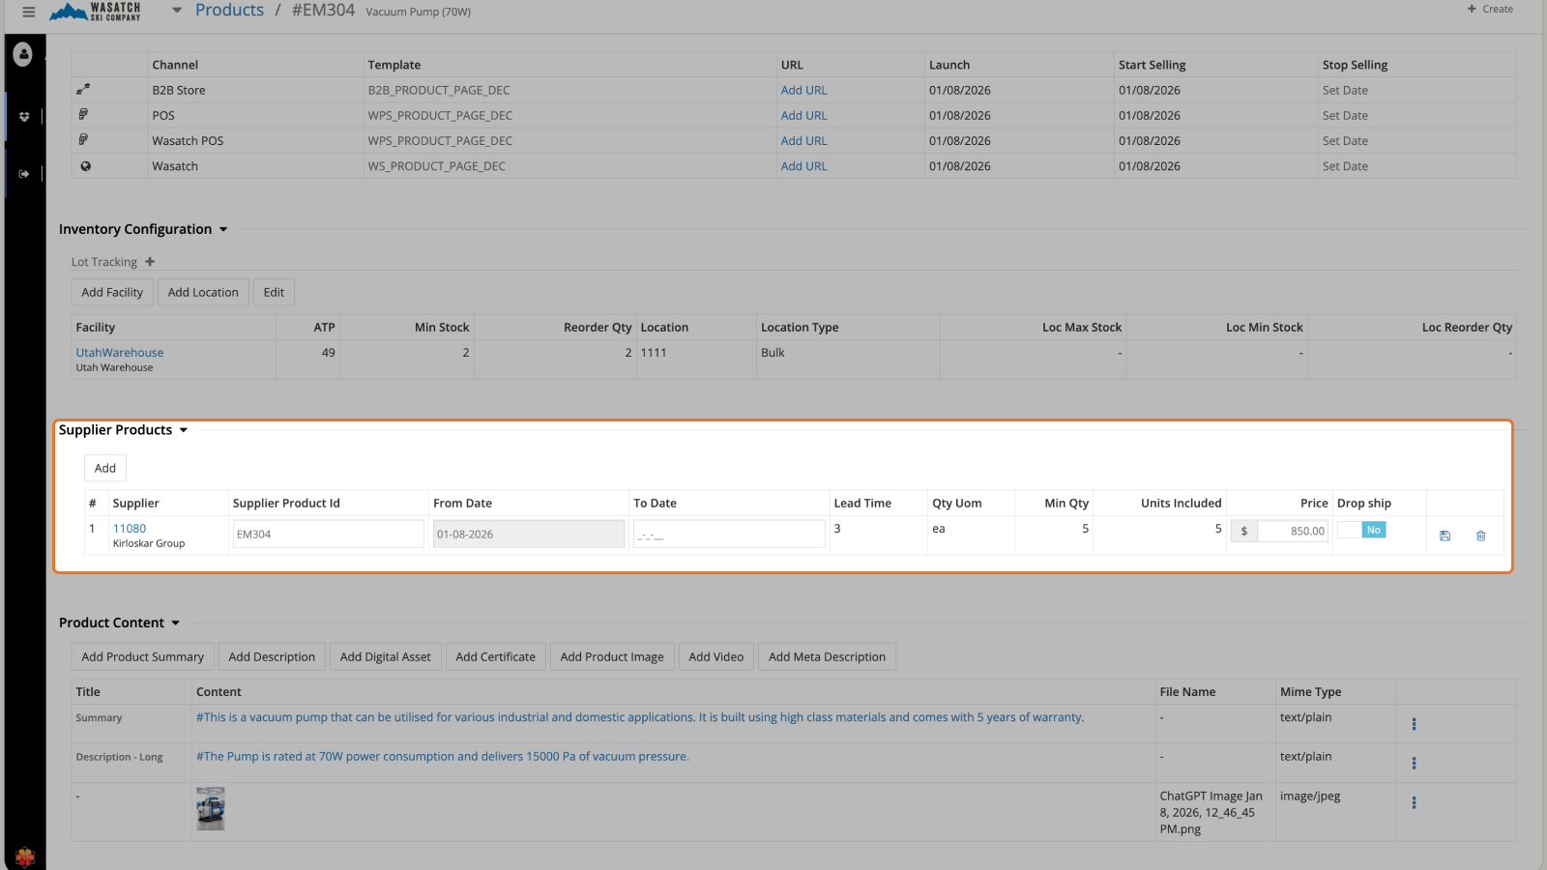Click the integrations icon in the sidebar
Viewport: 1547px width, 870px height.
click(x=23, y=116)
